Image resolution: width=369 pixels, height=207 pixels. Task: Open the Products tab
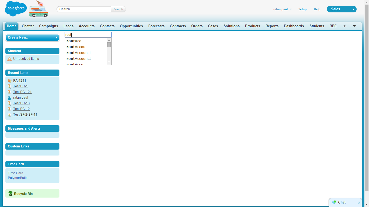[x=253, y=26]
